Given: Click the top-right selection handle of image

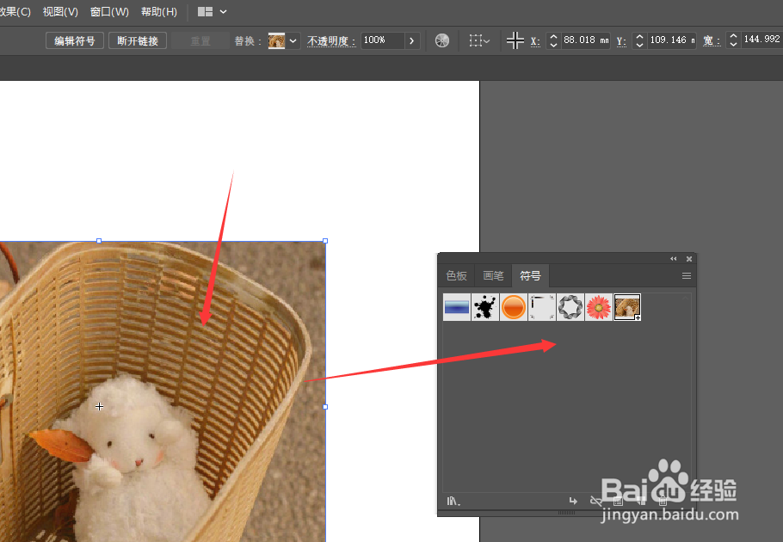Looking at the screenshot, I should (x=325, y=241).
